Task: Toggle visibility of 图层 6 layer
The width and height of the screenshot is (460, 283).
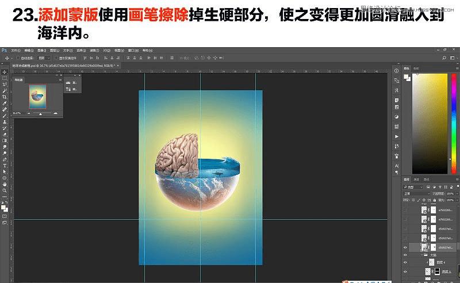Action: point(405,262)
